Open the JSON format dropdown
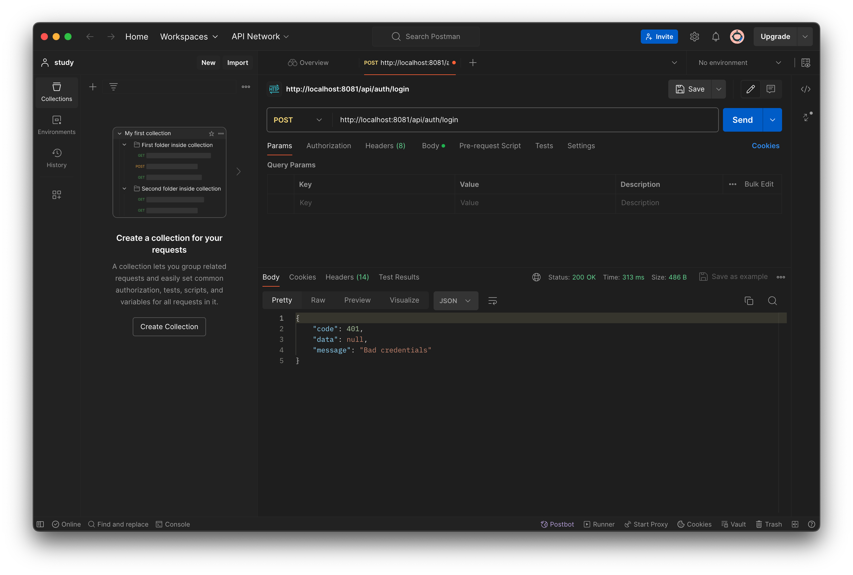The image size is (853, 575). pyautogui.click(x=455, y=300)
